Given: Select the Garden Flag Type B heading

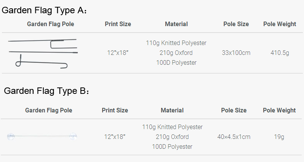Looking at the screenshot, I should click(46, 91).
